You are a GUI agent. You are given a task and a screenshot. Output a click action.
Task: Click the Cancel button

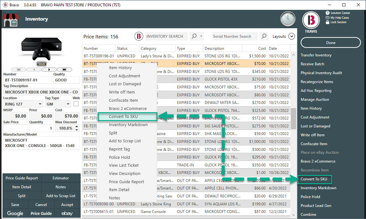(x=41, y=204)
